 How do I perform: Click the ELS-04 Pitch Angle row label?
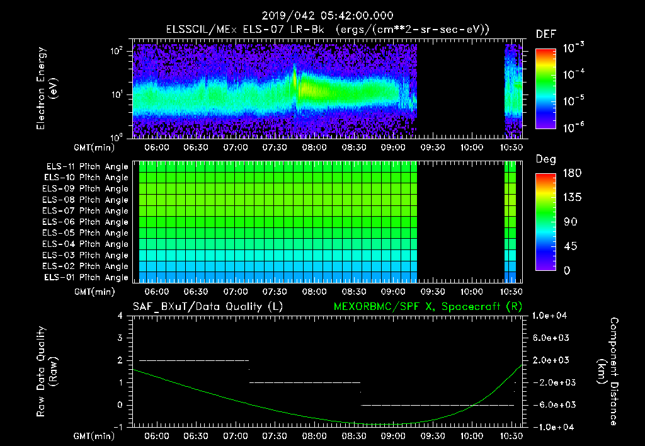pos(86,244)
